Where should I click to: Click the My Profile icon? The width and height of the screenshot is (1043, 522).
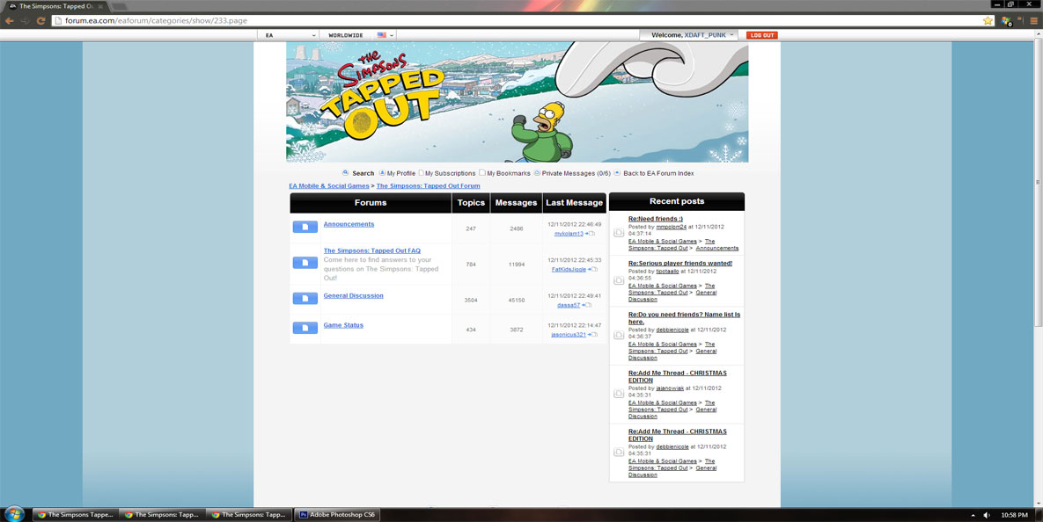click(382, 172)
